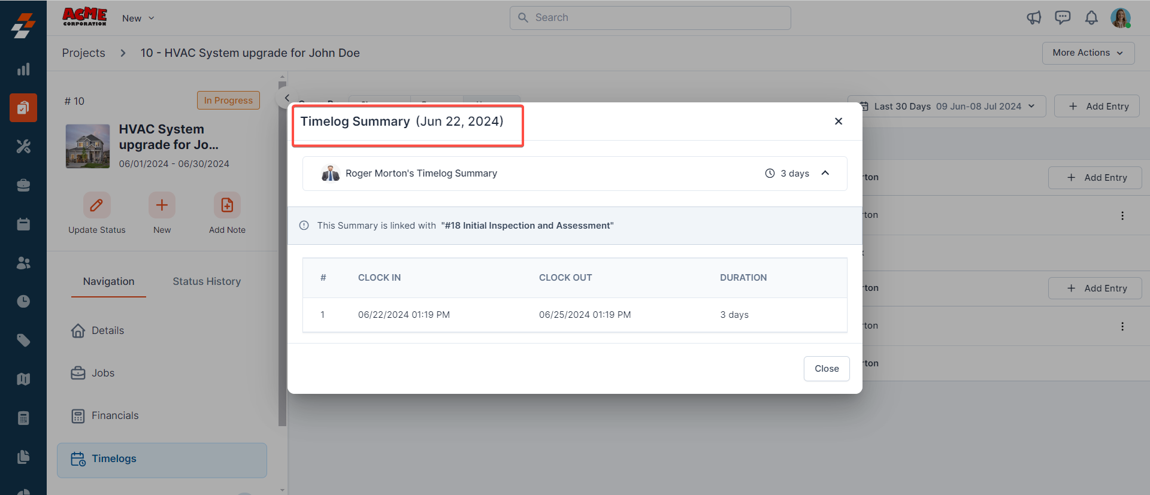Open the Last 30 Days date range selector
Viewport: 1150px width, 495px height.
pos(948,107)
